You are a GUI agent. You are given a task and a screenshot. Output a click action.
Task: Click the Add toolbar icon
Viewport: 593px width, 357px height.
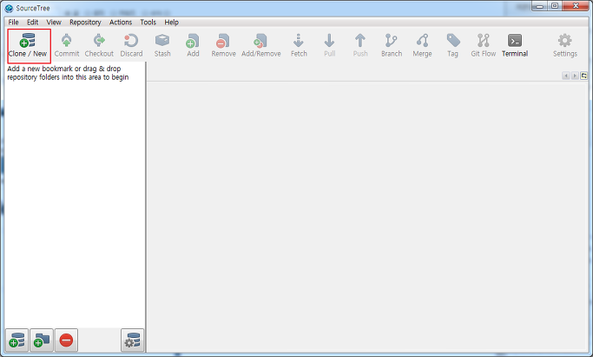(x=193, y=41)
